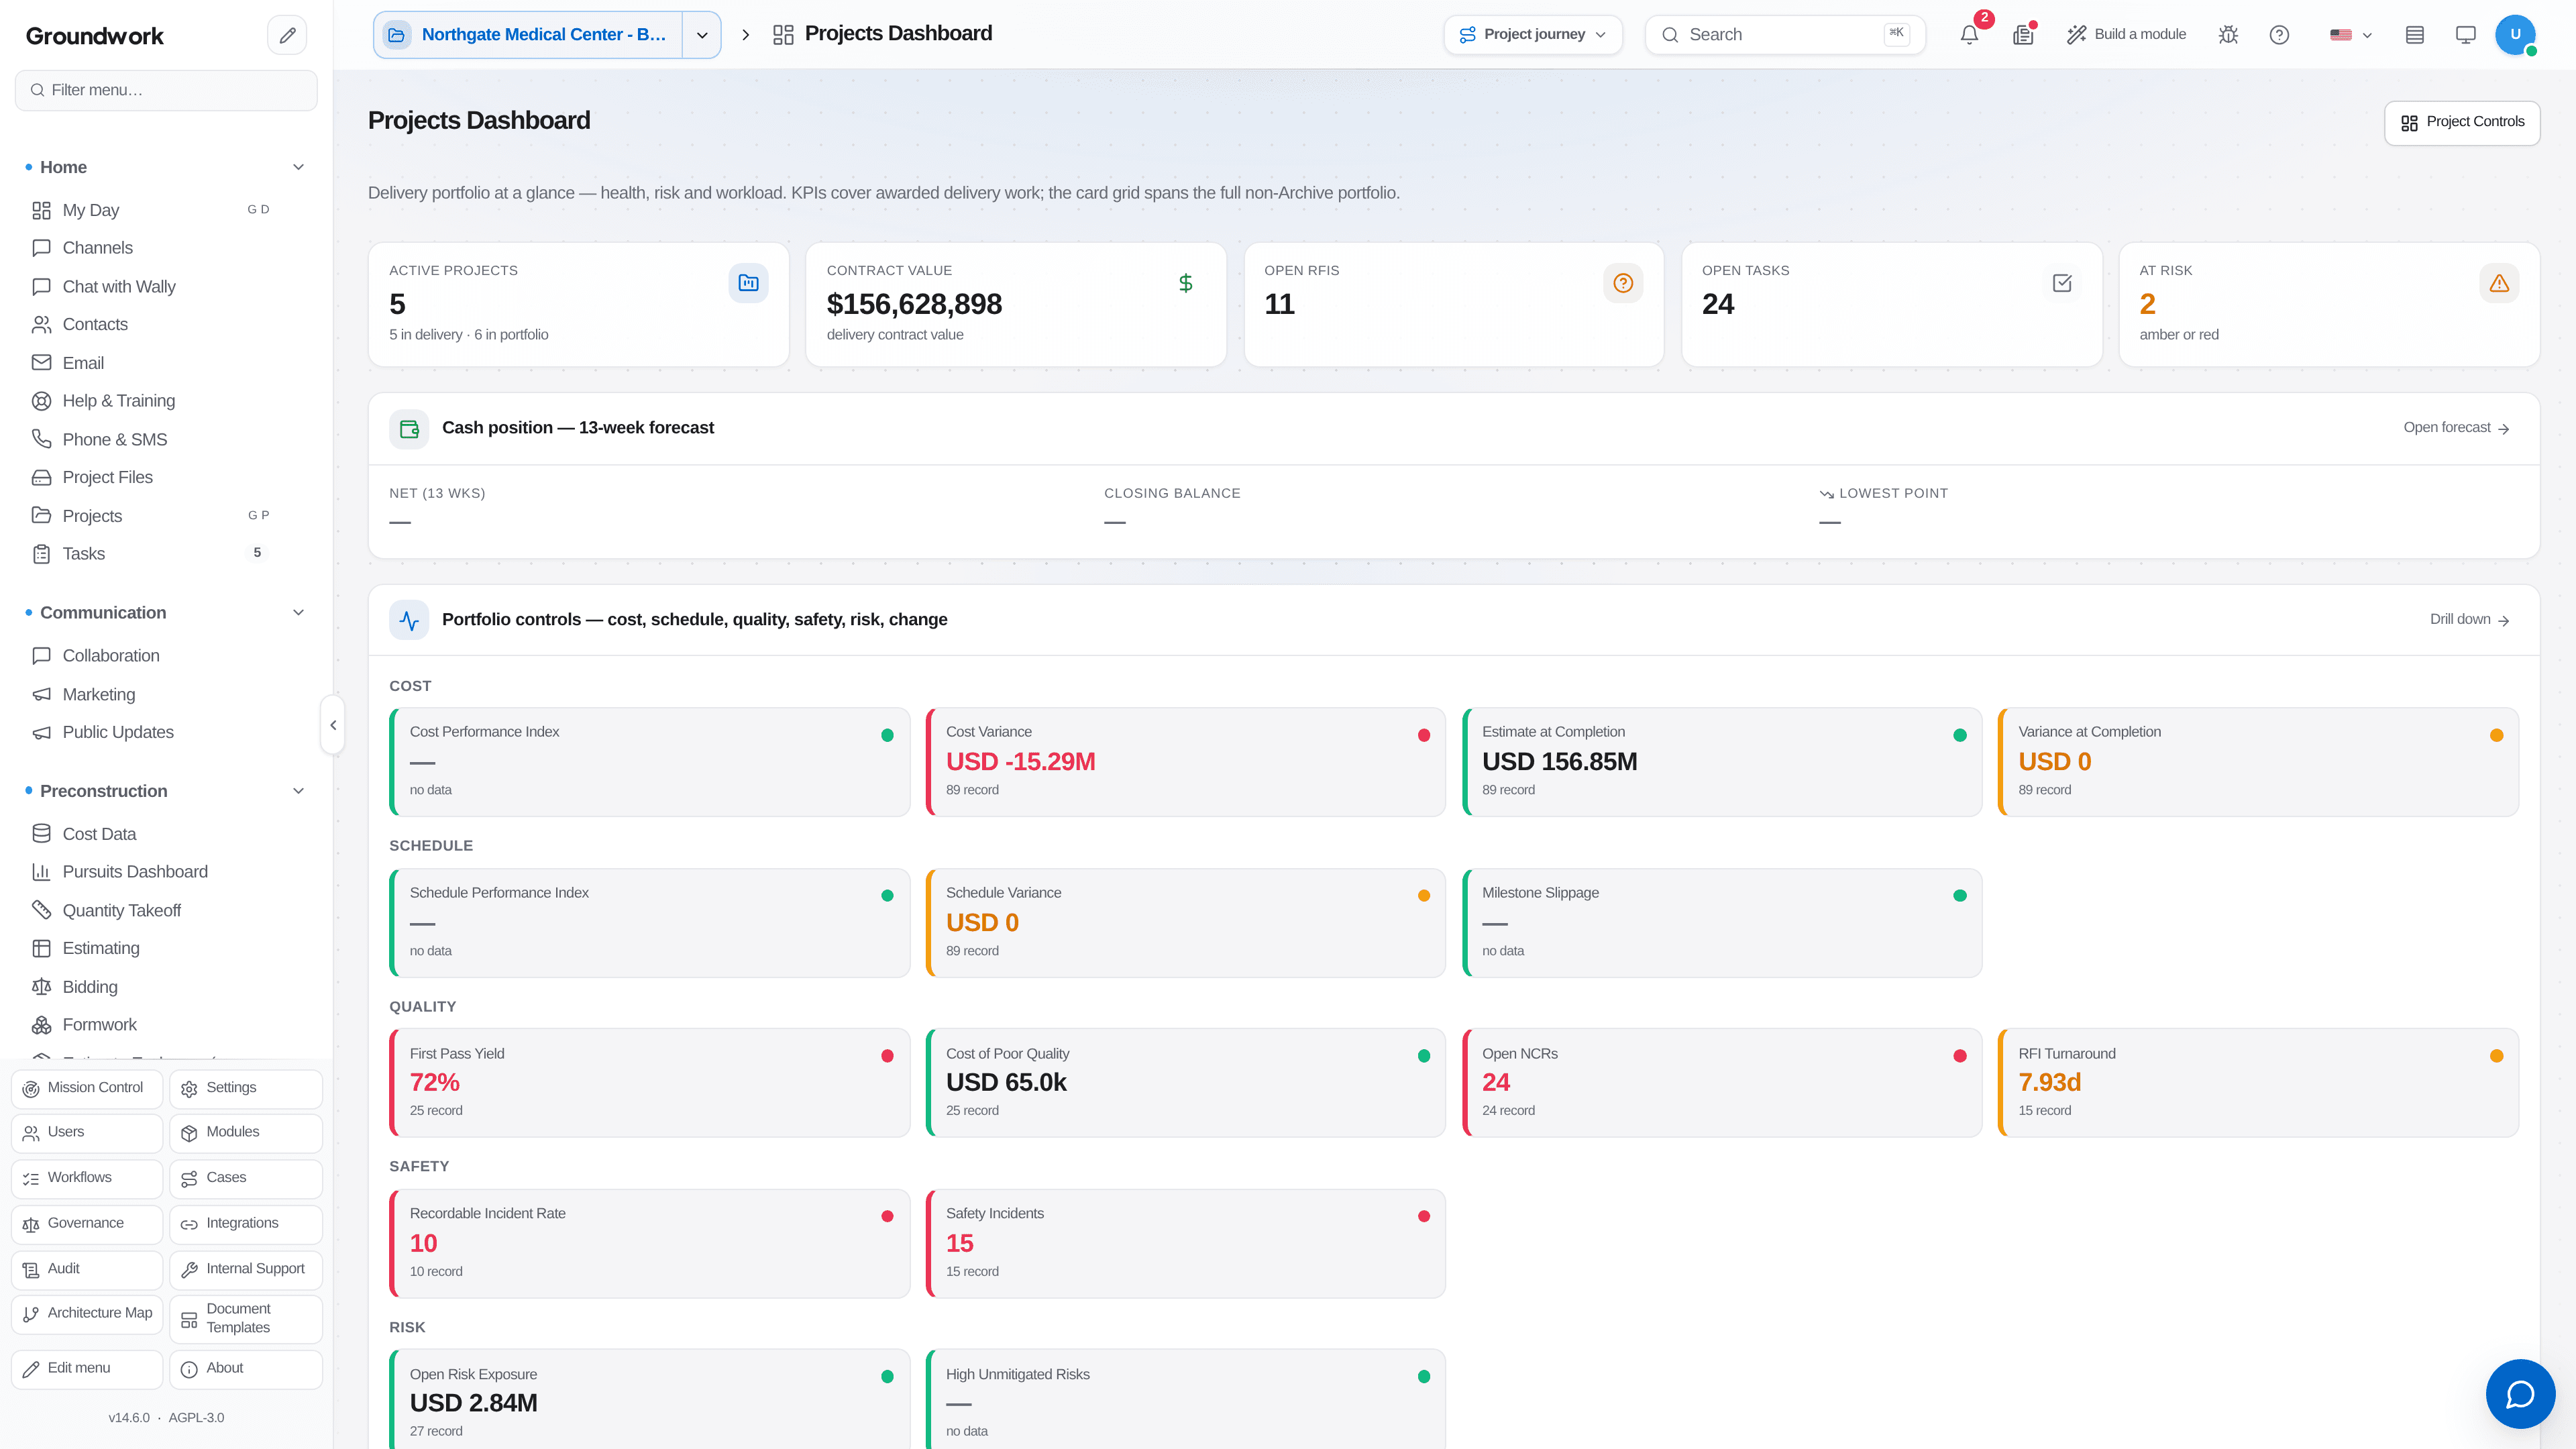2576x1449 pixels.
Task: Open the floating chat bubble button
Action: pyautogui.click(x=2520, y=1393)
